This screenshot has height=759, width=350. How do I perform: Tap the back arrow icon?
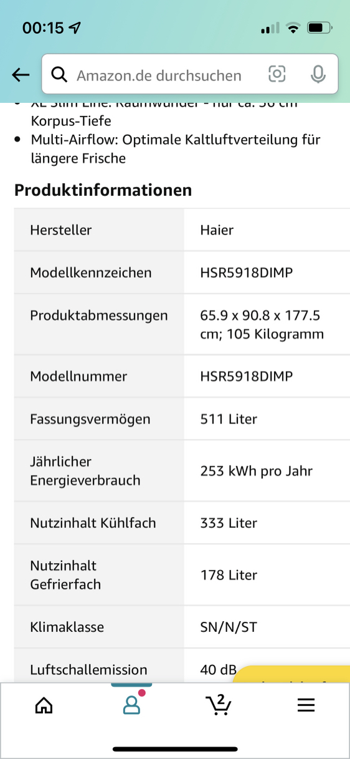coord(21,75)
